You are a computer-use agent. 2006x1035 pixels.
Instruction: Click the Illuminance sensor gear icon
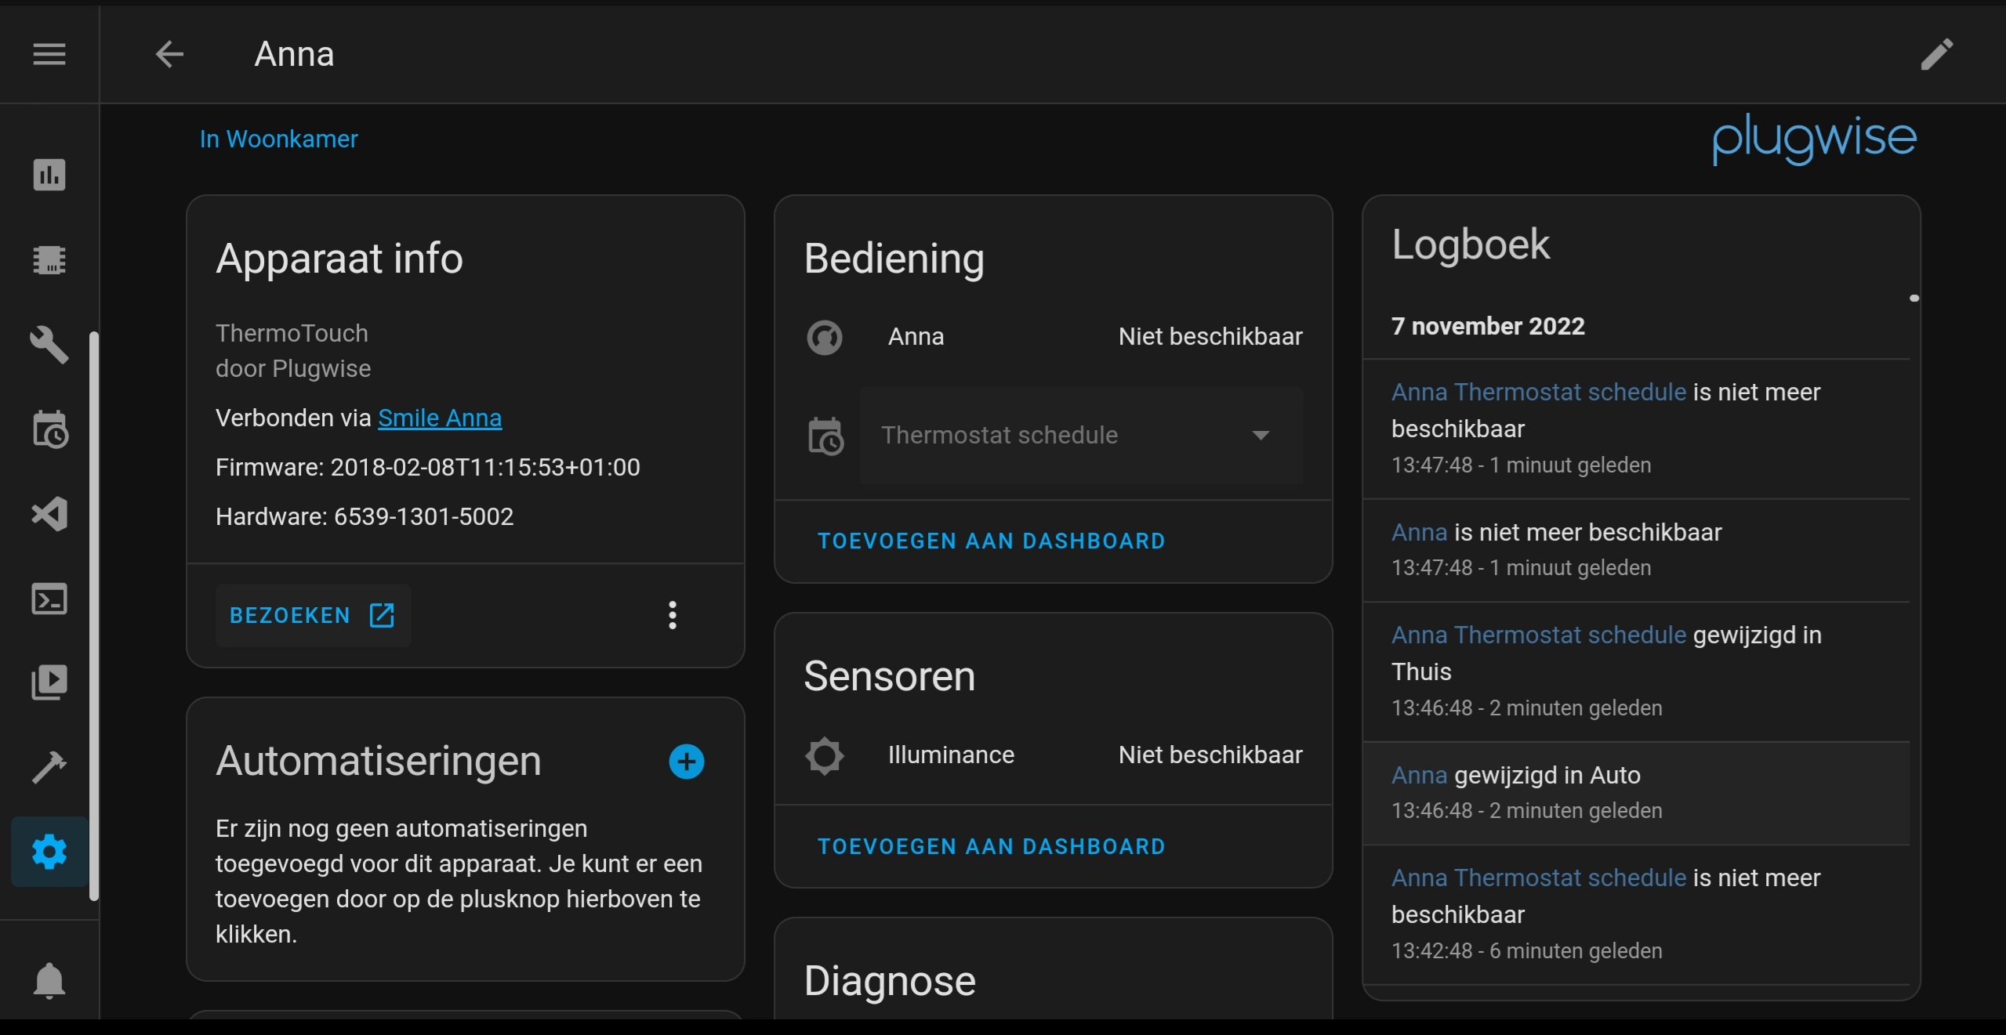(823, 755)
